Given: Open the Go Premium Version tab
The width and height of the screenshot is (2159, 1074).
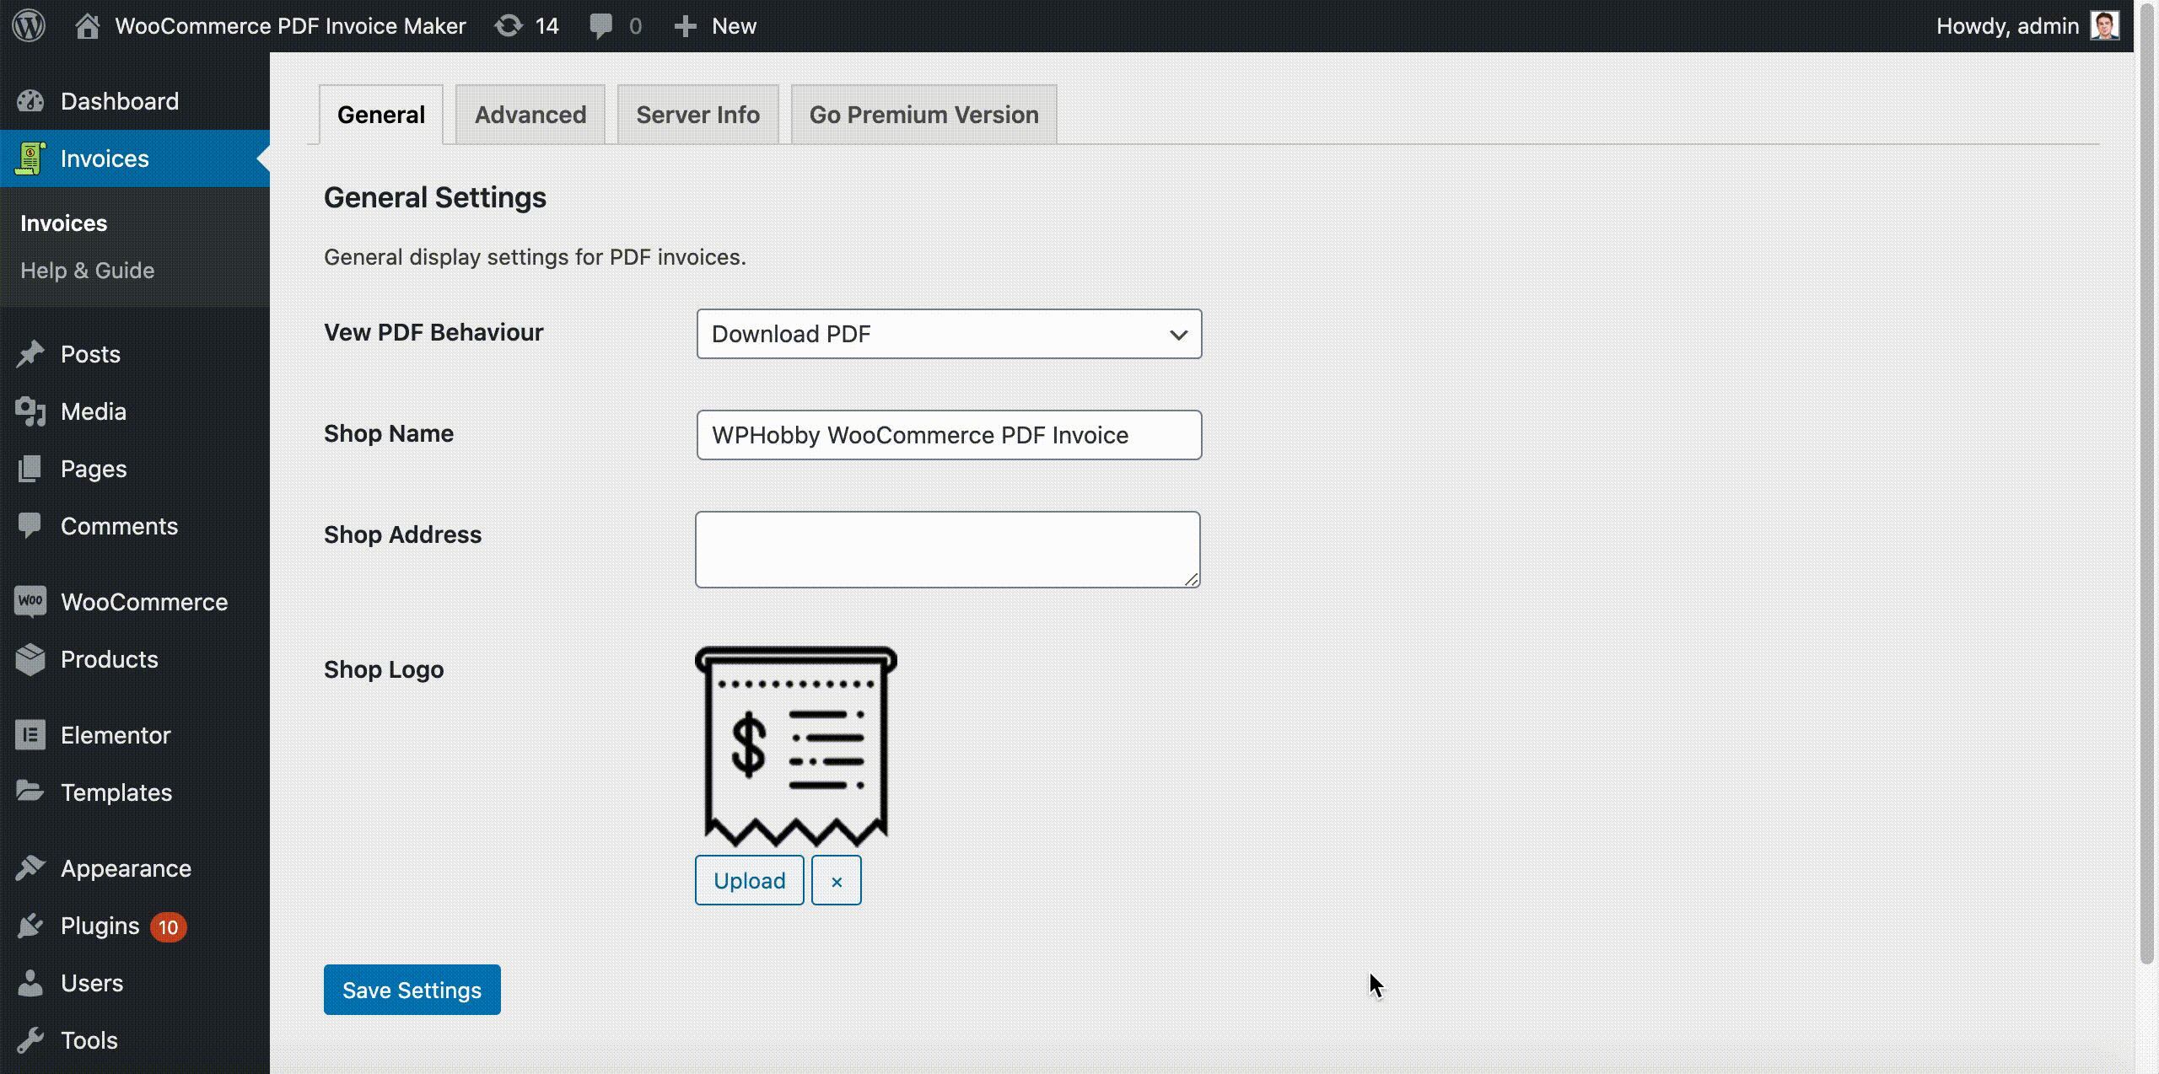Looking at the screenshot, I should coord(924,115).
